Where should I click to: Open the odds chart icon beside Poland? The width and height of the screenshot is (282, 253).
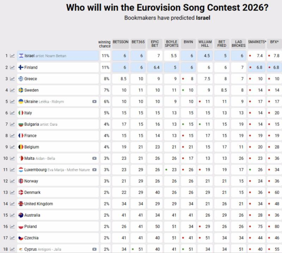[x=12, y=227]
